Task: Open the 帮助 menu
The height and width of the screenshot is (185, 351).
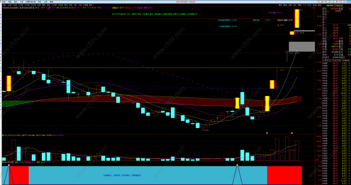Action: click(x=51, y=2)
